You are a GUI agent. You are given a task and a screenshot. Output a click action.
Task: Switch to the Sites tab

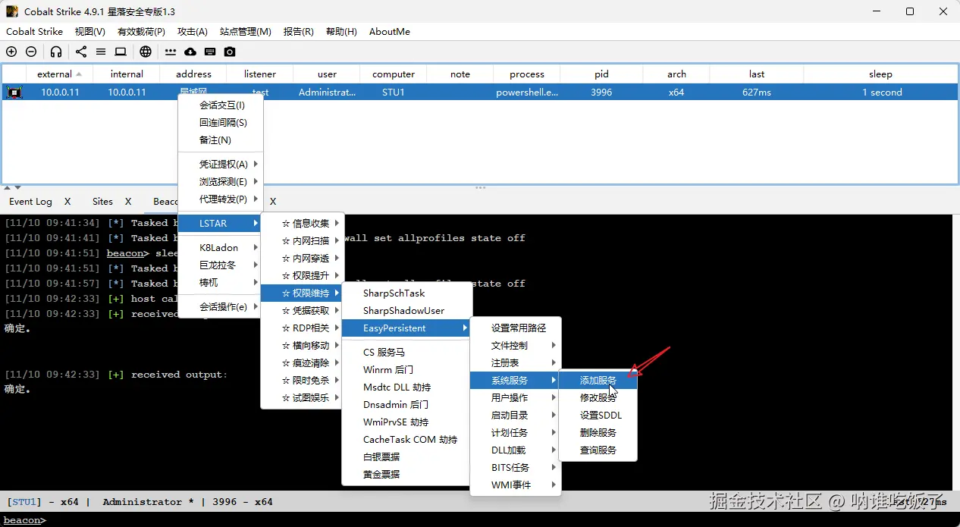(103, 202)
